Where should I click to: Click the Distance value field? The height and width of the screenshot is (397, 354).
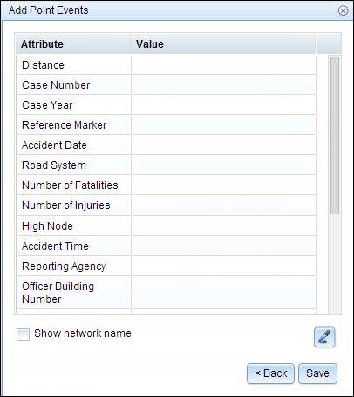pos(224,65)
